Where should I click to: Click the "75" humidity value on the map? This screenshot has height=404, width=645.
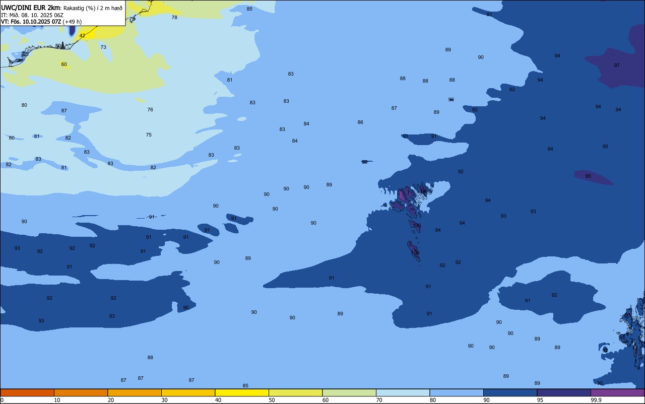[149, 135]
